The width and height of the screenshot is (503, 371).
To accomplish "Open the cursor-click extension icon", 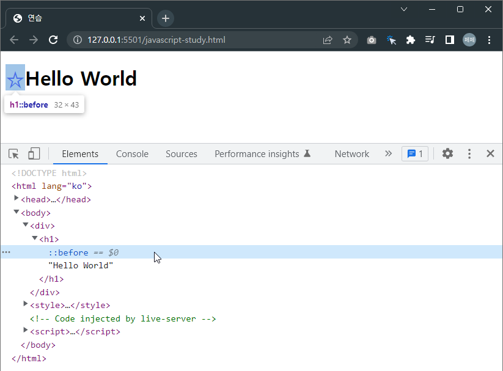I will (391, 40).
